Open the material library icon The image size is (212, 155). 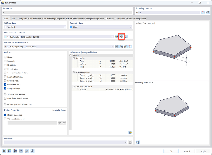point(117,46)
